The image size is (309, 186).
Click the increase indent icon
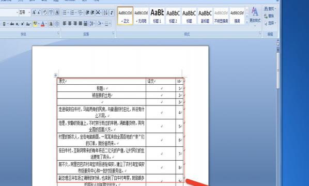[92, 13]
